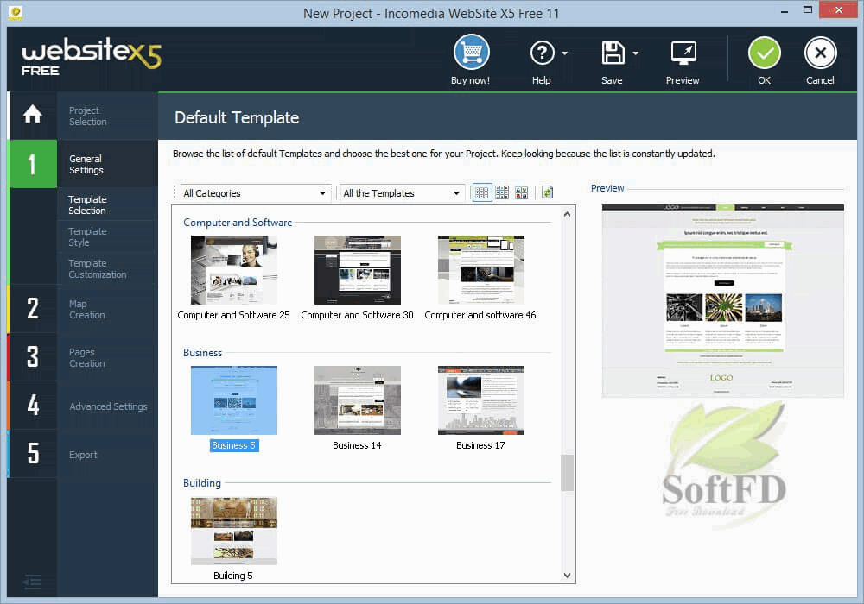The height and width of the screenshot is (604, 864).
Task: Open the website Preview monitor icon
Action: [683, 53]
